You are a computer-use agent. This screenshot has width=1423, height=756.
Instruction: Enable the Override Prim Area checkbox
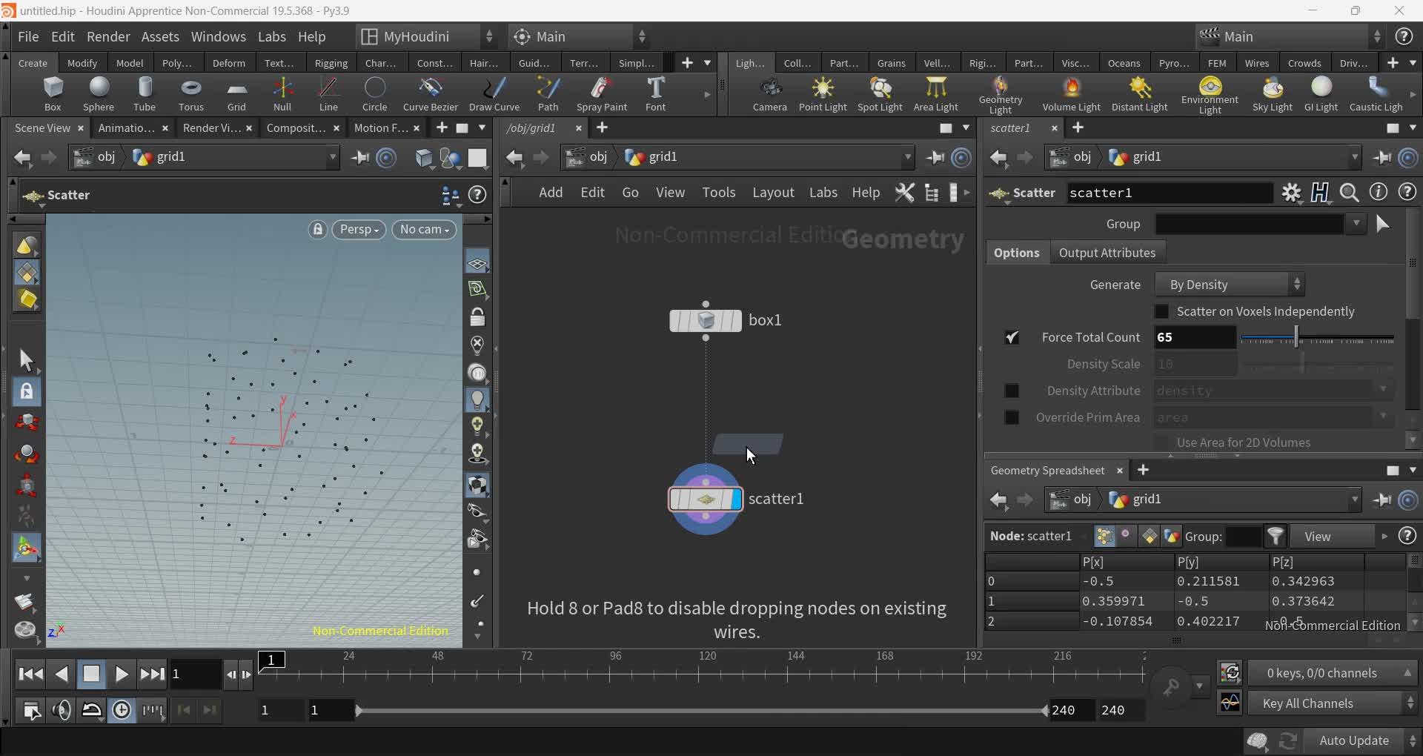(x=1012, y=417)
